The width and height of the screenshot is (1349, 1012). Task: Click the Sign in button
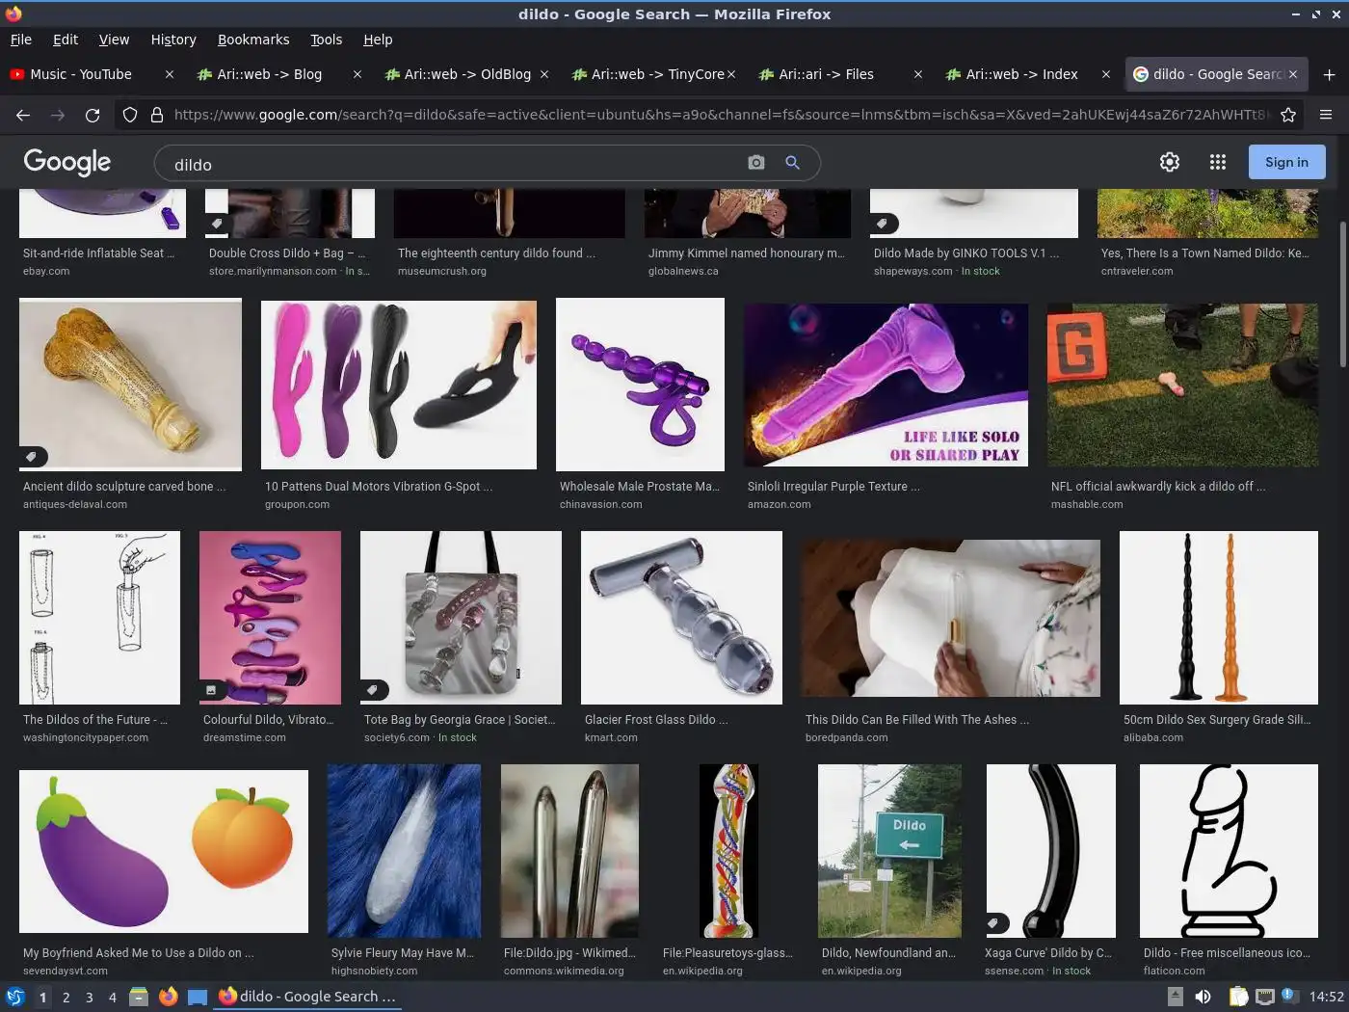pos(1286,162)
